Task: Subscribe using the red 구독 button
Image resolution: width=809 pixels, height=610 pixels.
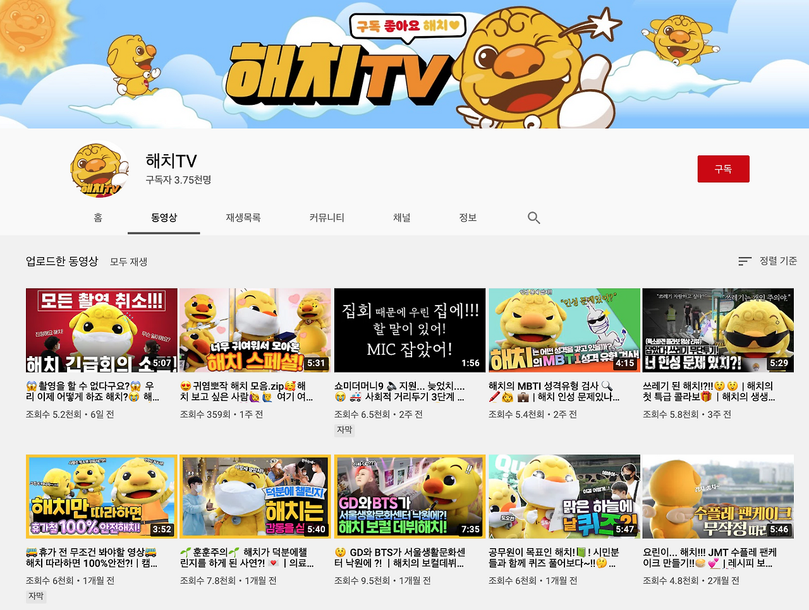Action: point(723,169)
